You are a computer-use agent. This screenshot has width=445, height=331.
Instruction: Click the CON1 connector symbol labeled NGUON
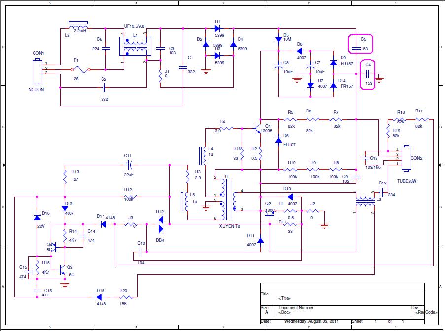37,72
